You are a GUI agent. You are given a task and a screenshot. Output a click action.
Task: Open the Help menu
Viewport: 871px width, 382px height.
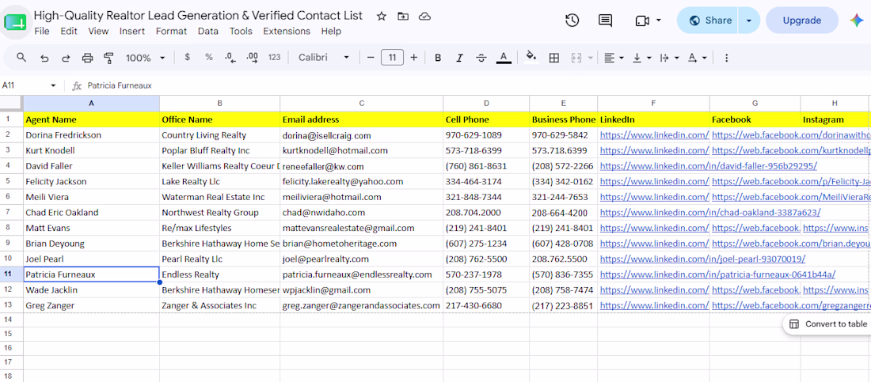(x=331, y=31)
